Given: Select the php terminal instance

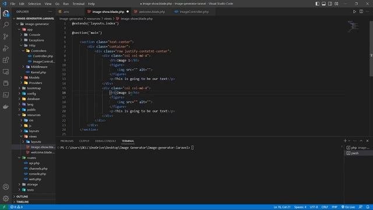Looking at the screenshot, I should [x=358, y=148].
